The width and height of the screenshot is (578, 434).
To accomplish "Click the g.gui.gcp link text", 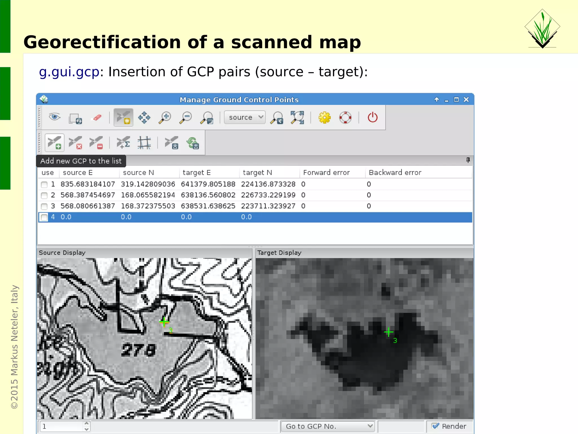I will [x=69, y=72].
